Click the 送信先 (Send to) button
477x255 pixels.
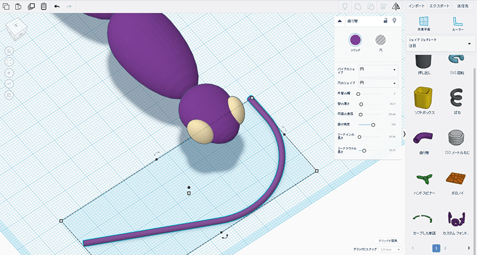click(x=463, y=6)
